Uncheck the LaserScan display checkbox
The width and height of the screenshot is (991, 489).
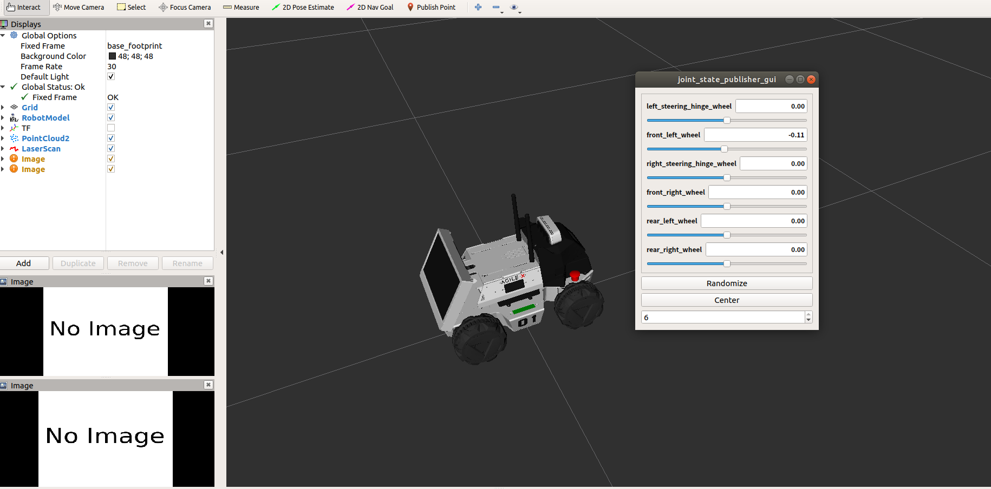(x=111, y=149)
